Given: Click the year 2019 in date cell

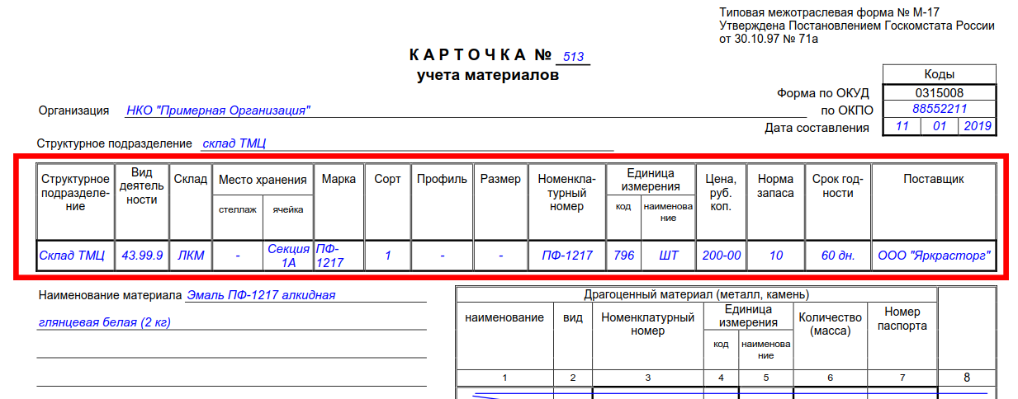Looking at the screenshot, I should tap(977, 126).
